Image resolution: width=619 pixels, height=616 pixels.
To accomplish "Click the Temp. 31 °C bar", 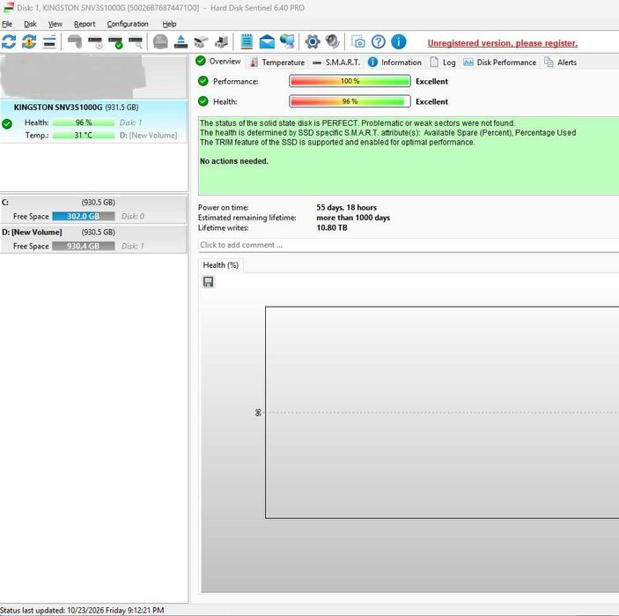I will pos(84,135).
